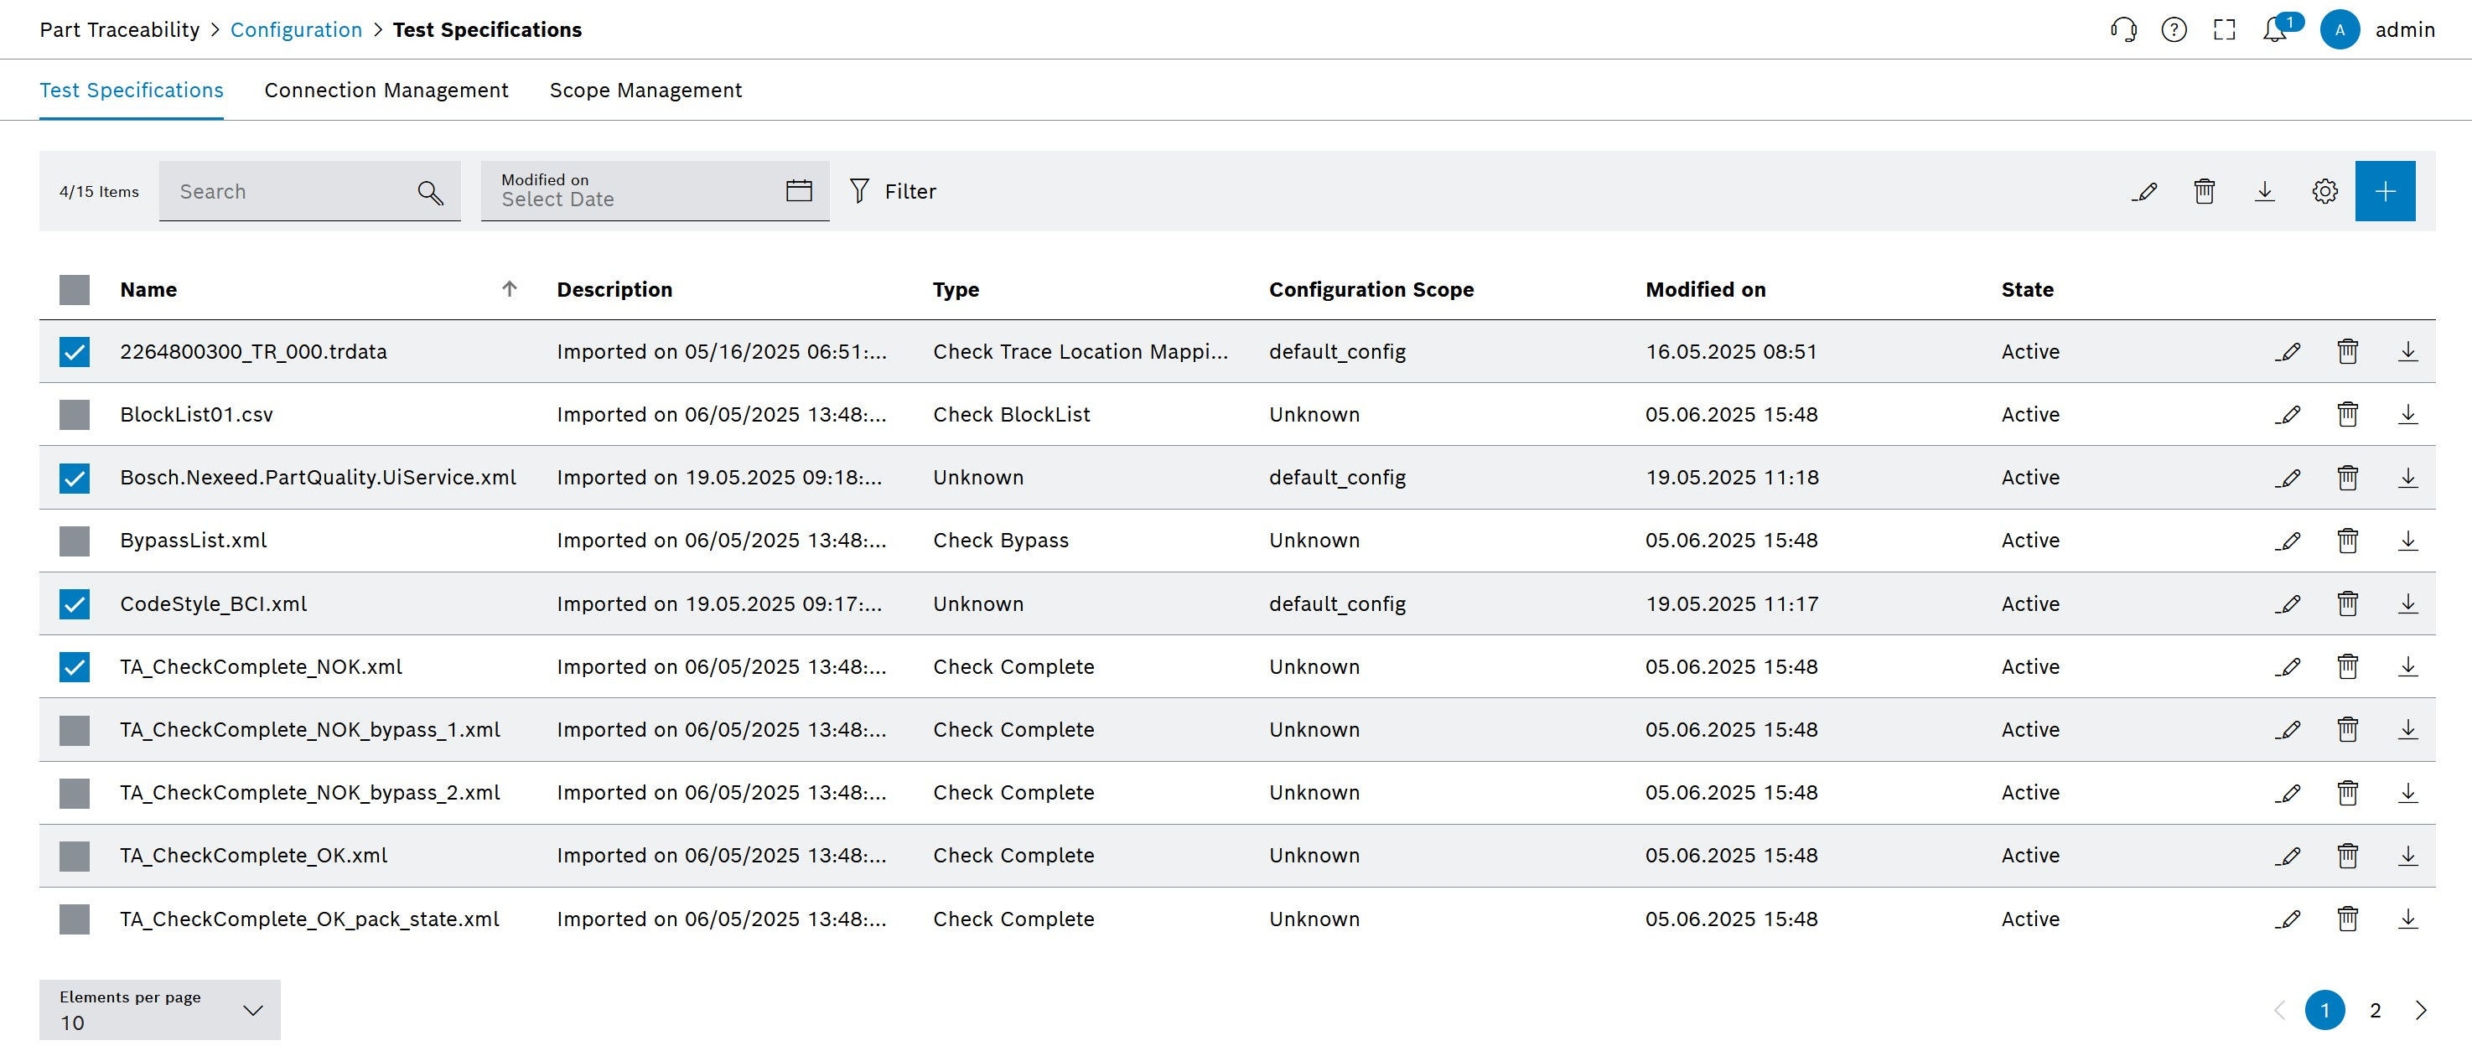The width and height of the screenshot is (2472, 1051).
Task: Click the admin username label
Action: 2405,30
